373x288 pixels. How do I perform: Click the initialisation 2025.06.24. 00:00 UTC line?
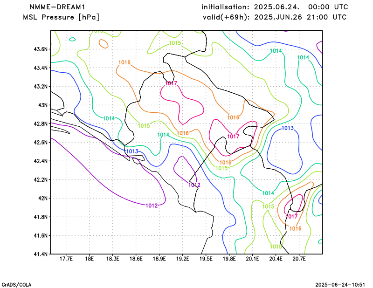tap(275, 7)
